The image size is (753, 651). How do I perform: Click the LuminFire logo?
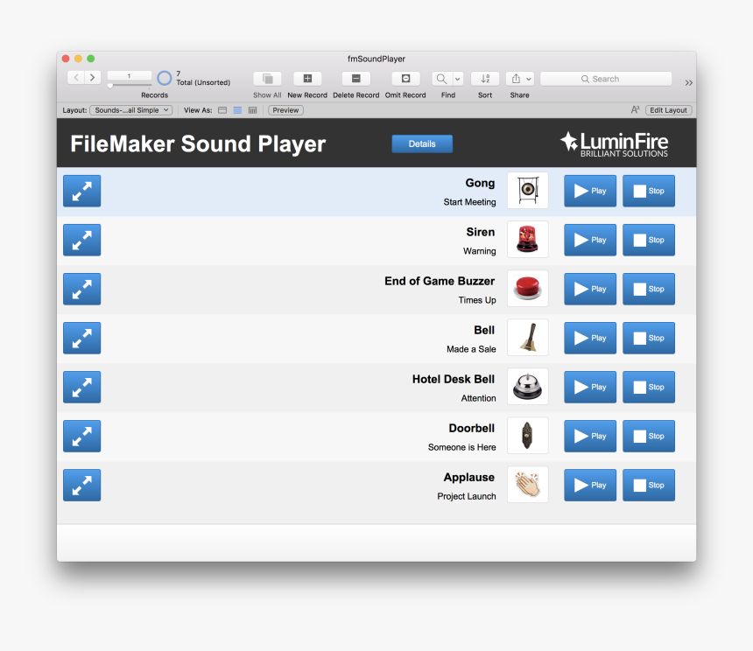point(614,143)
